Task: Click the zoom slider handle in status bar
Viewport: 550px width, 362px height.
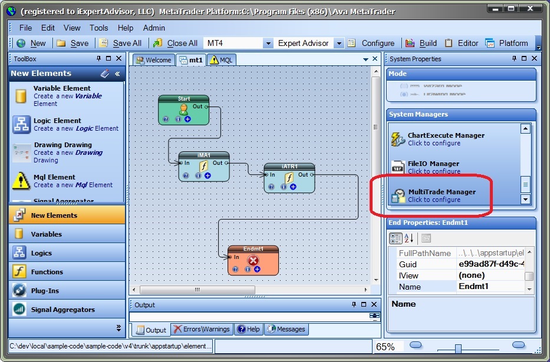Action: 458,348
